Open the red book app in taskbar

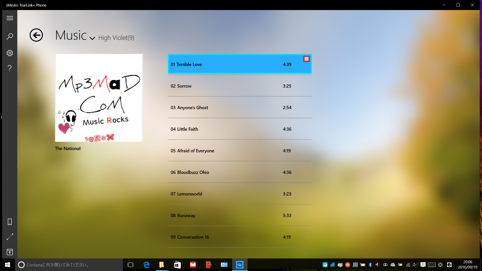[x=193, y=265]
